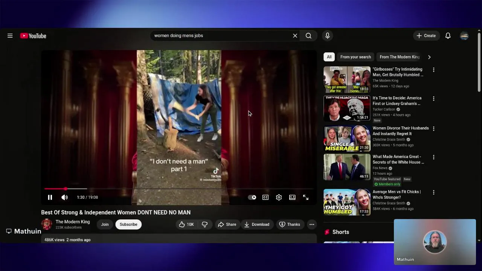The image size is (482, 271).
Task: Click the Shorts section heading
Action: pos(341,232)
